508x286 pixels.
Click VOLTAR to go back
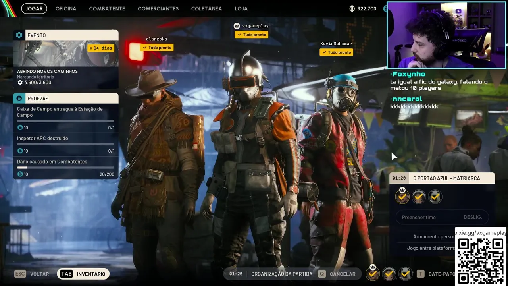pos(40,274)
